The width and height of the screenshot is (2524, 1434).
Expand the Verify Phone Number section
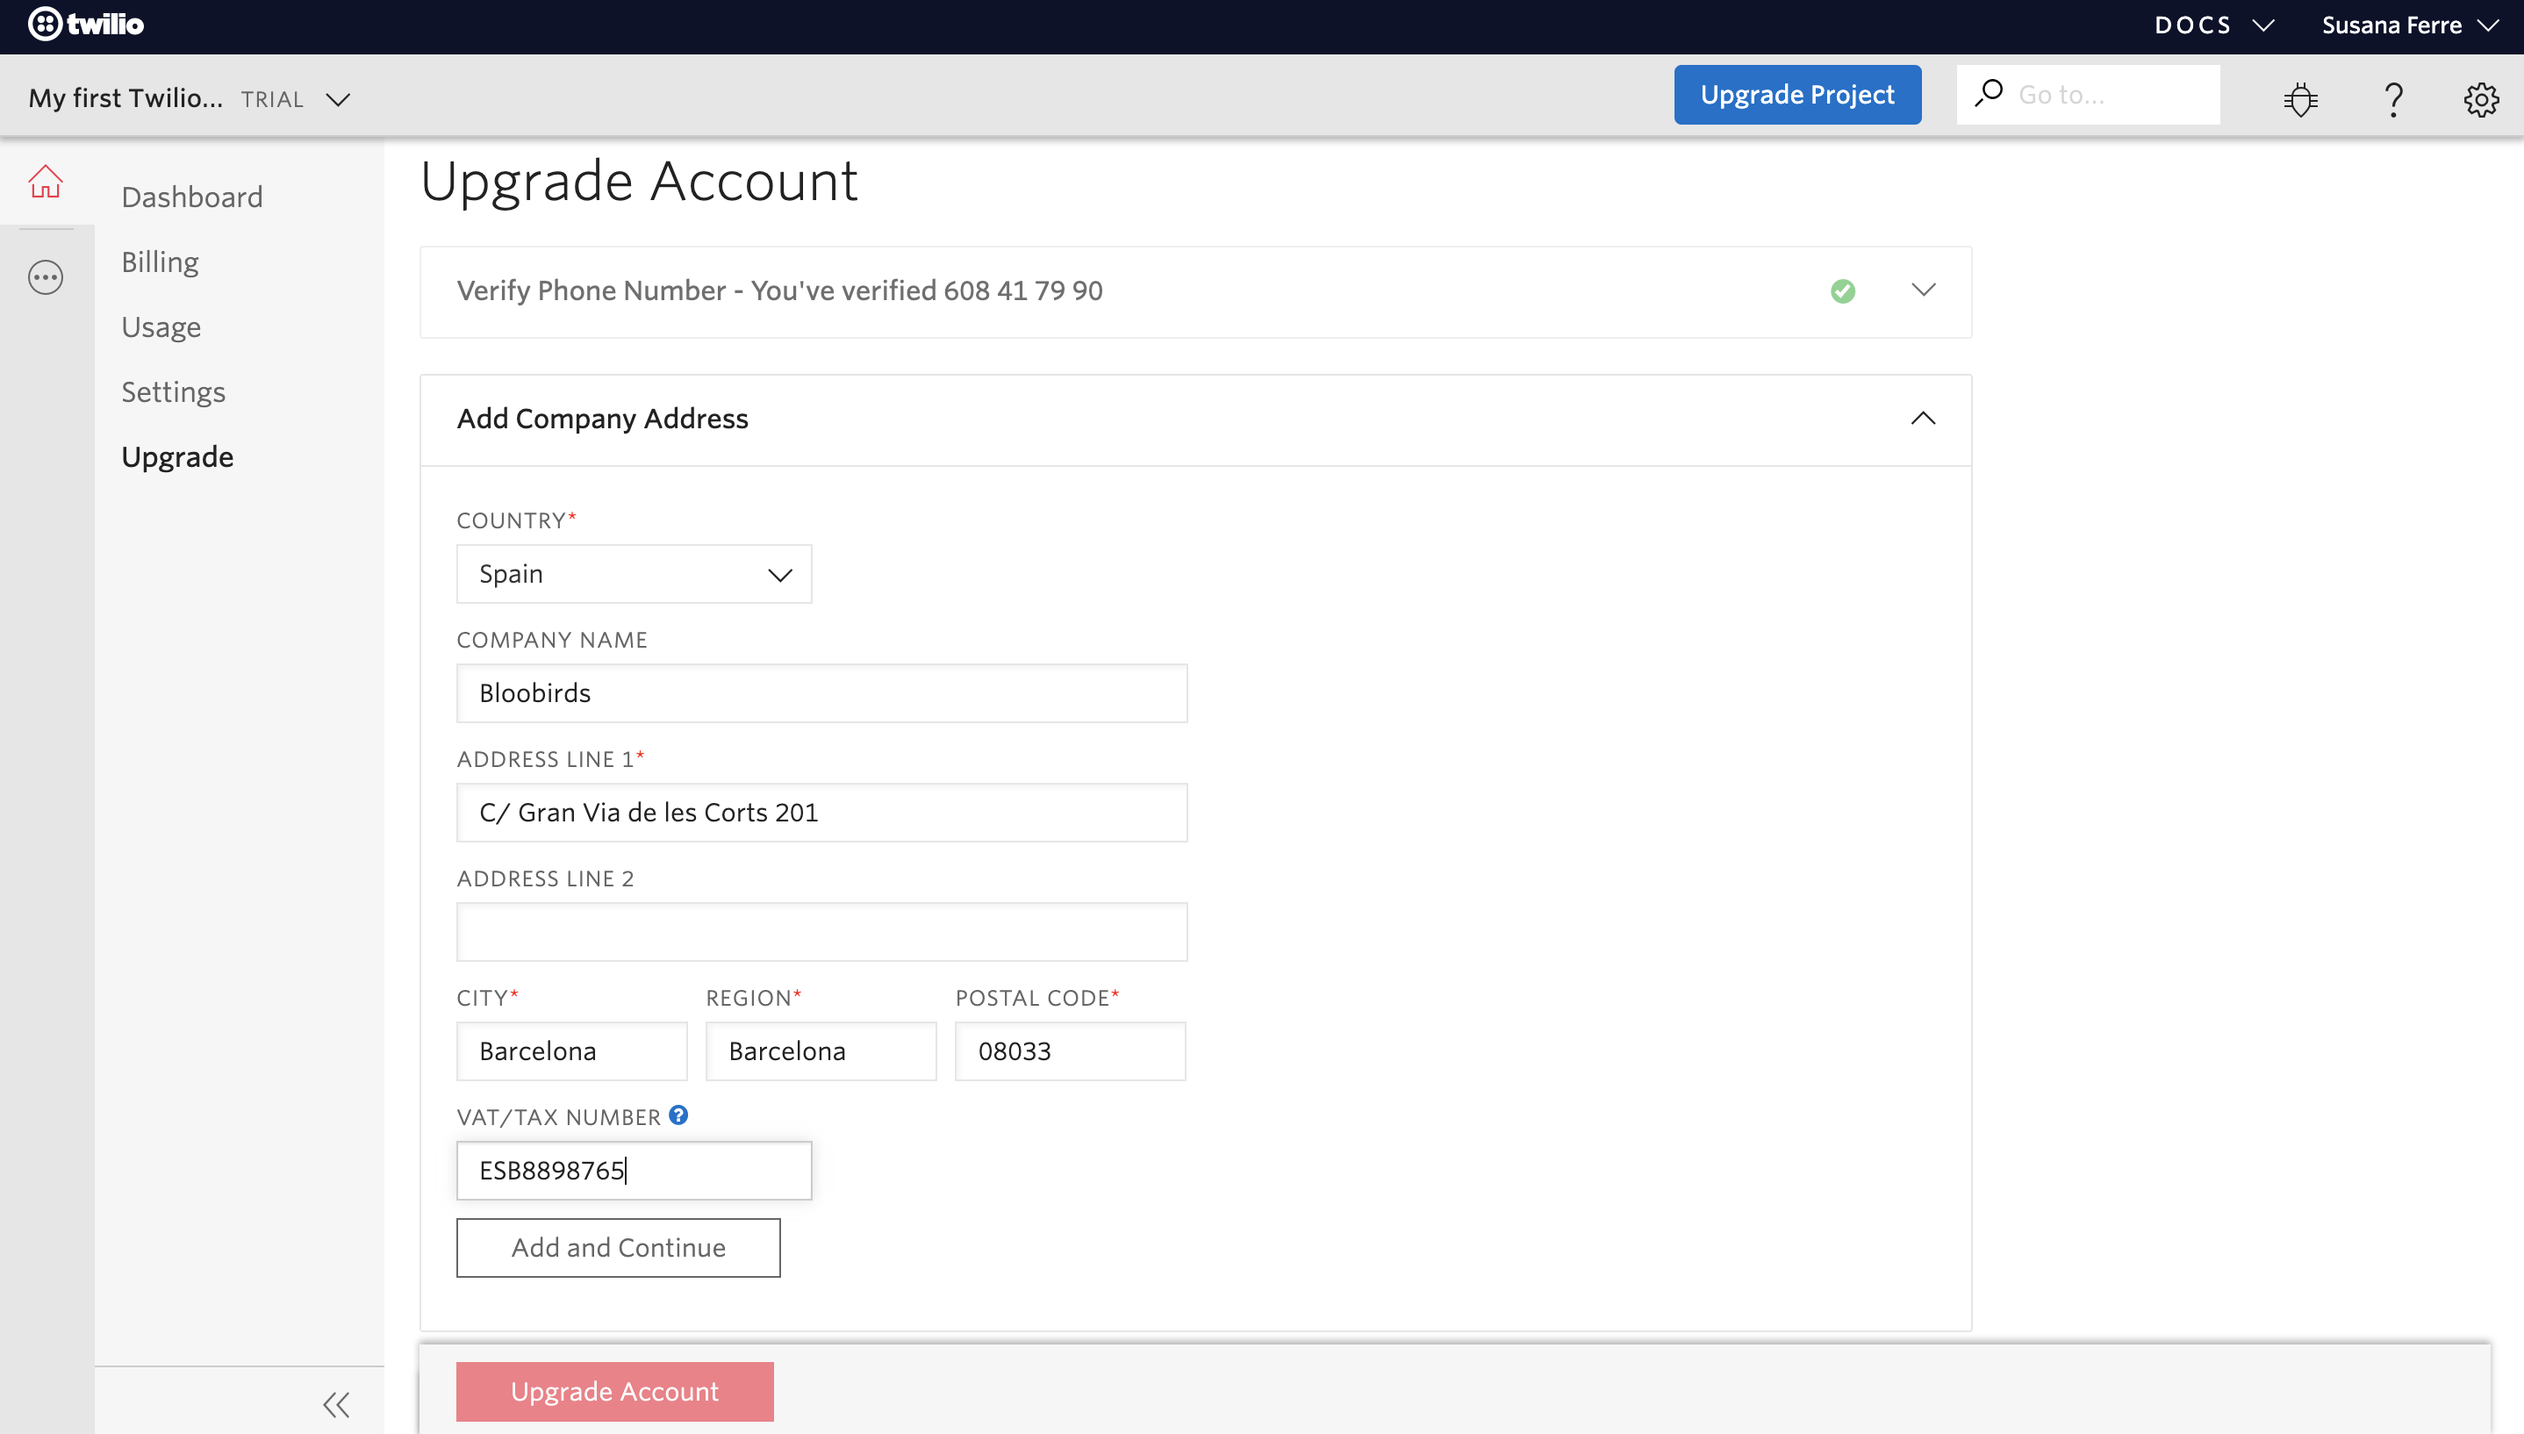(1922, 290)
